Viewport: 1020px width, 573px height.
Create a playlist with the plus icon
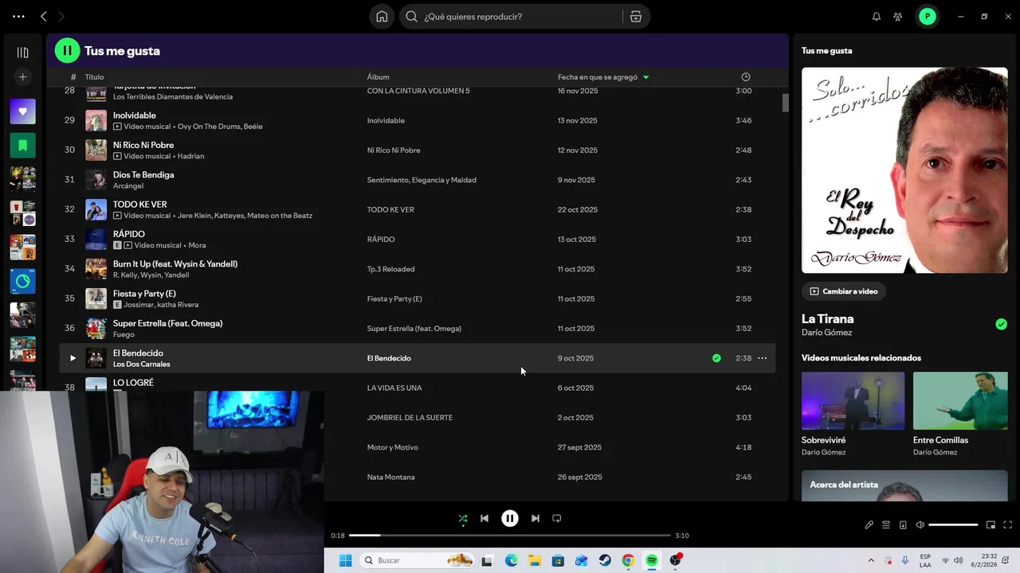click(x=22, y=77)
